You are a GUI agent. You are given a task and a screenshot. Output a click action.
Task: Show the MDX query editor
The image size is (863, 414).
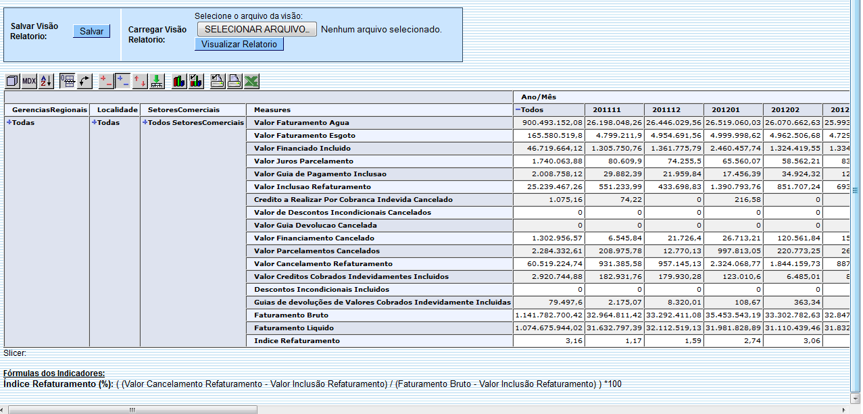[29, 80]
